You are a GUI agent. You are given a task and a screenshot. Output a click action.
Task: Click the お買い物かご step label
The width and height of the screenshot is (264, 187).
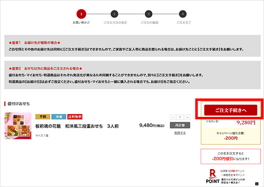81,22
